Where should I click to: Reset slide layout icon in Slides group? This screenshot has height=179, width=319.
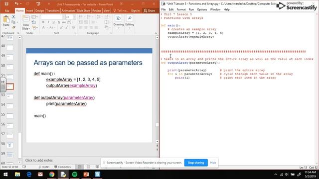tap(34, 22)
